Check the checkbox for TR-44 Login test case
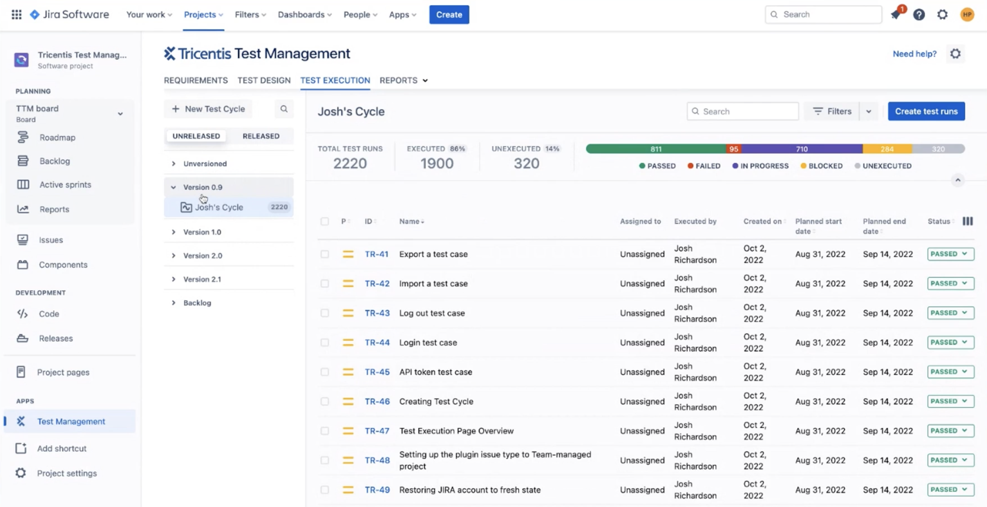This screenshot has height=507, width=987. [x=325, y=342]
